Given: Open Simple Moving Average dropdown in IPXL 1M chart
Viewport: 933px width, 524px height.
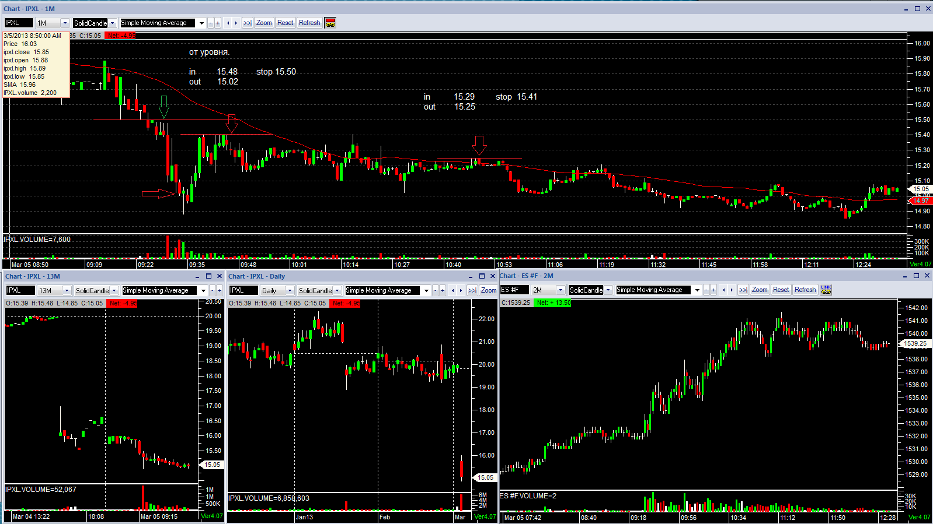Looking at the screenshot, I should tap(201, 23).
